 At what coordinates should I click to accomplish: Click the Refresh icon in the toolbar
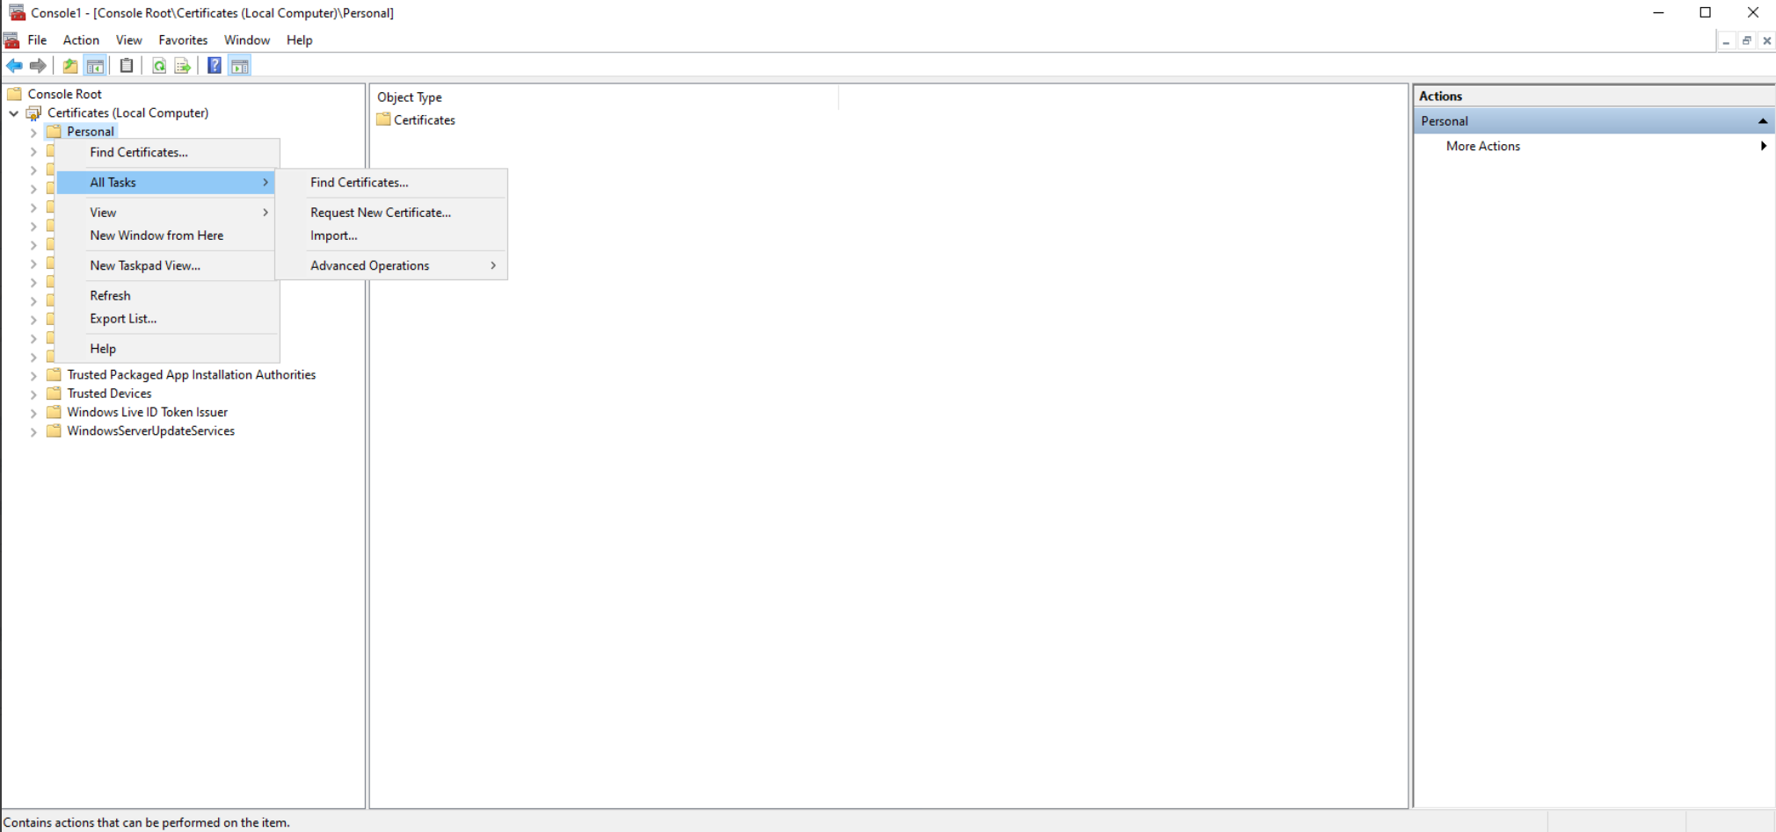159,65
